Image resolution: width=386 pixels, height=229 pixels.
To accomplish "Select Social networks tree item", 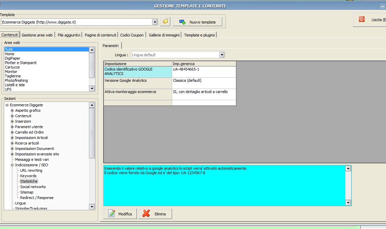I will pos(33,187).
